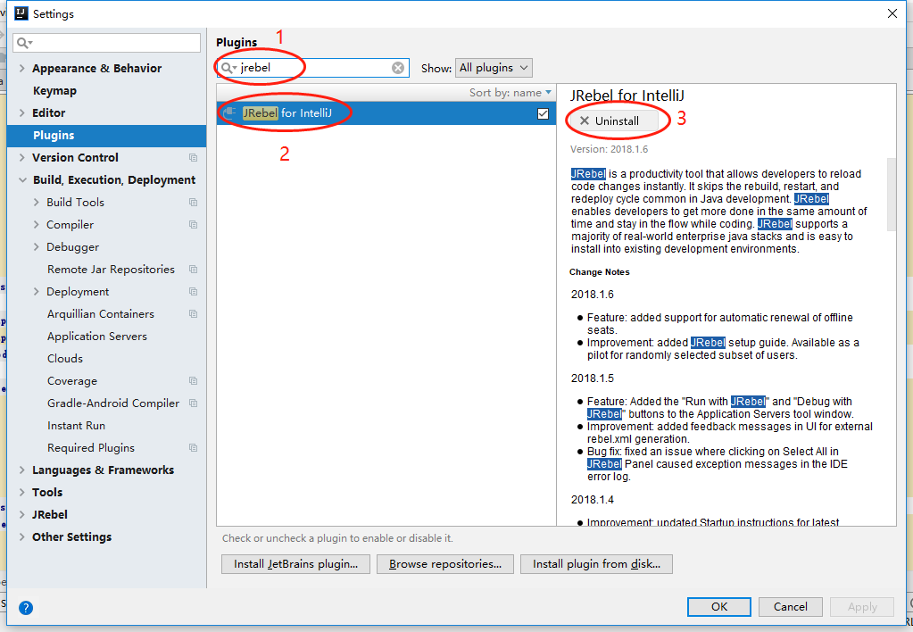Click the JRebel plugin icon in list
The image size is (913, 632).
point(230,113)
